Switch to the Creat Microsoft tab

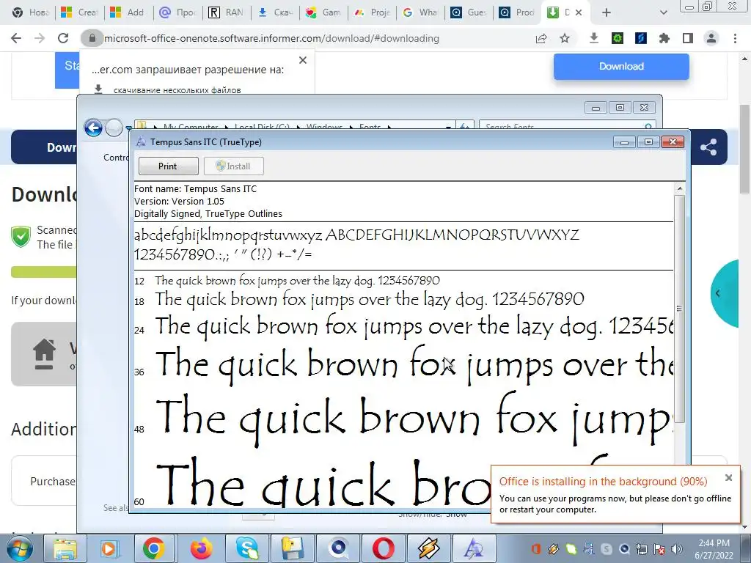click(x=79, y=12)
